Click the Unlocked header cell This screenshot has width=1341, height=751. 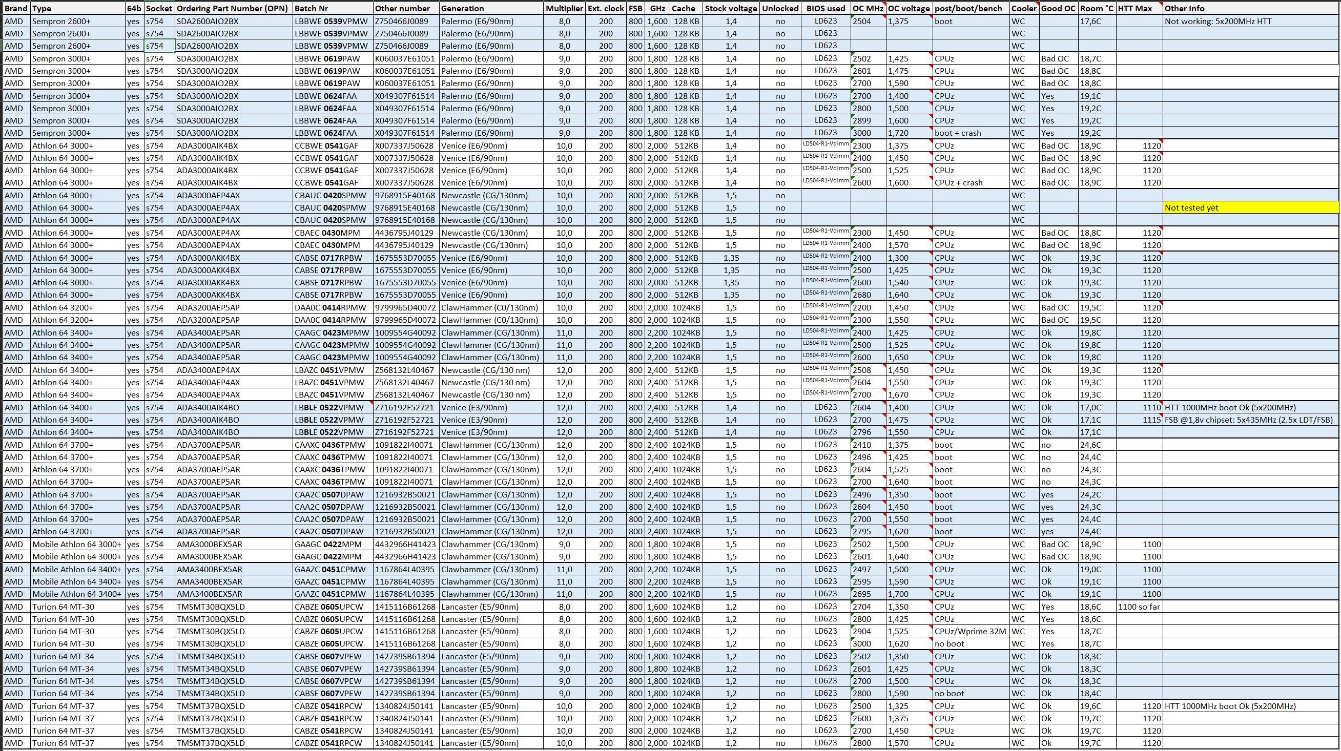click(780, 8)
